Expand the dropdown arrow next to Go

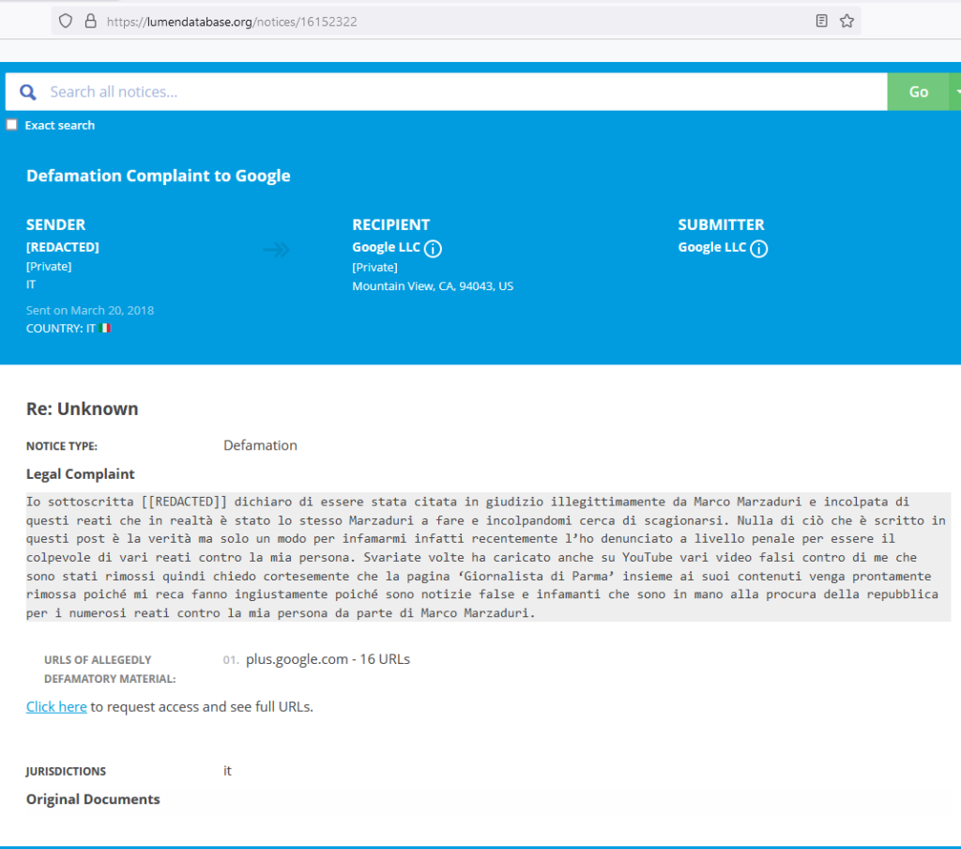(956, 92)
